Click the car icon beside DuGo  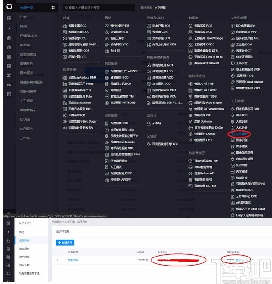pyautogui.click(x=191, y=128)
